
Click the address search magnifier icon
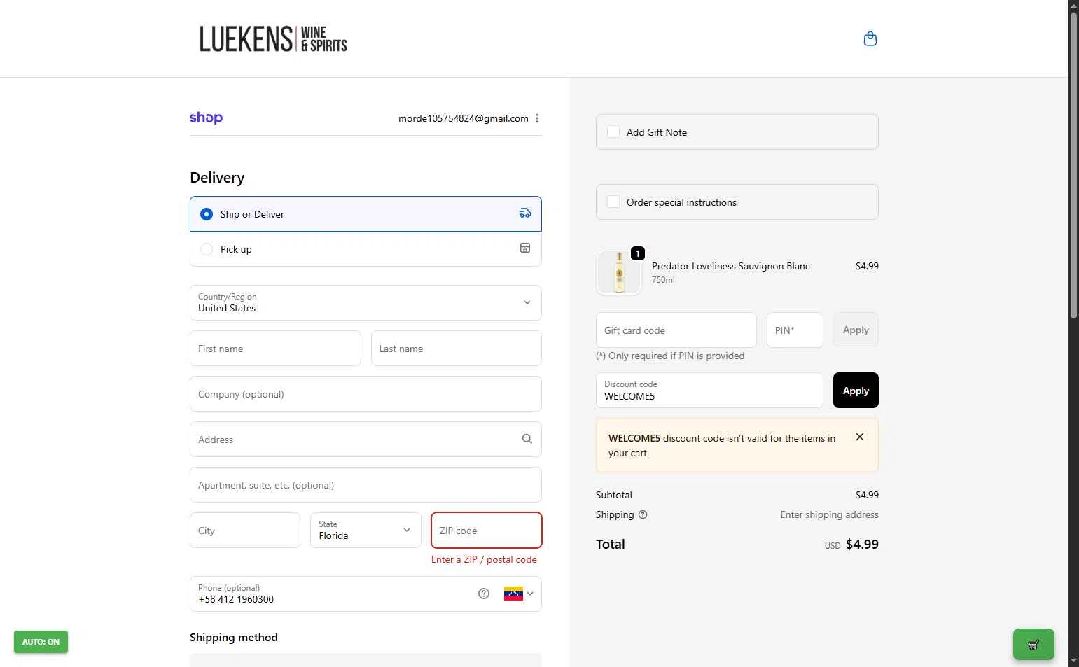(527, 439)
